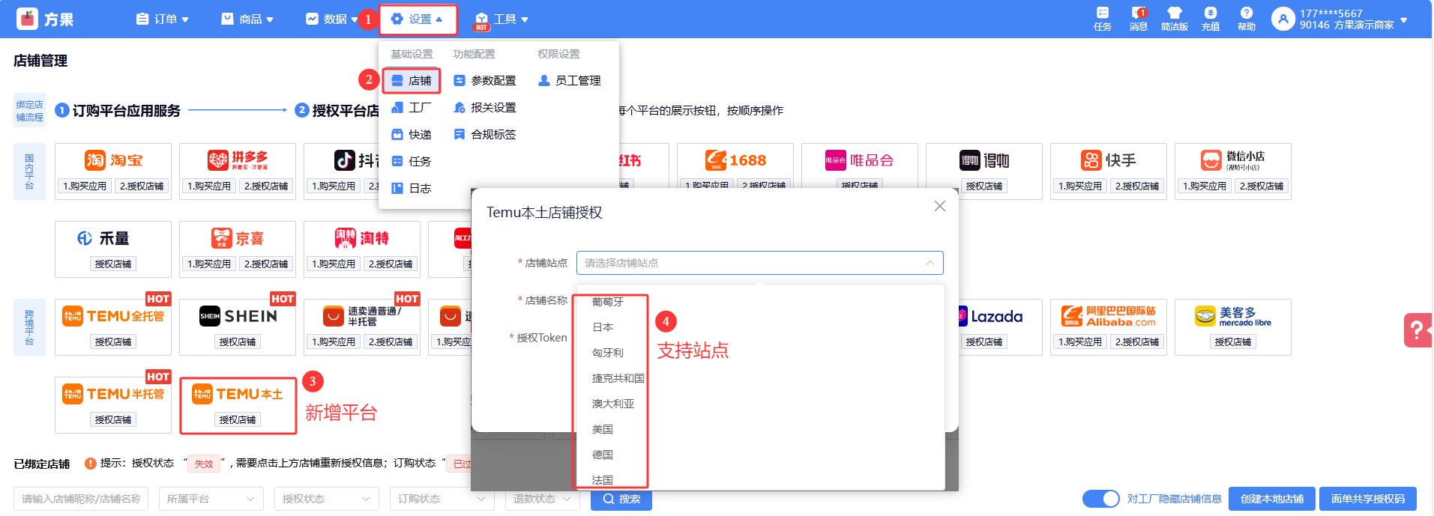Image resolution: width=1434 pixels, height=516 pixels.
Task: Open the 充值 recharge icon
Action: [1211, 19]
